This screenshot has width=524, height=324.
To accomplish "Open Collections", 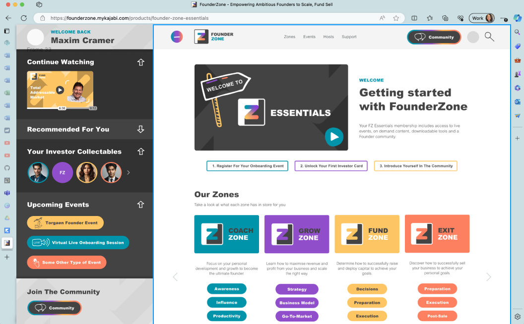I will tap(445, 18).
